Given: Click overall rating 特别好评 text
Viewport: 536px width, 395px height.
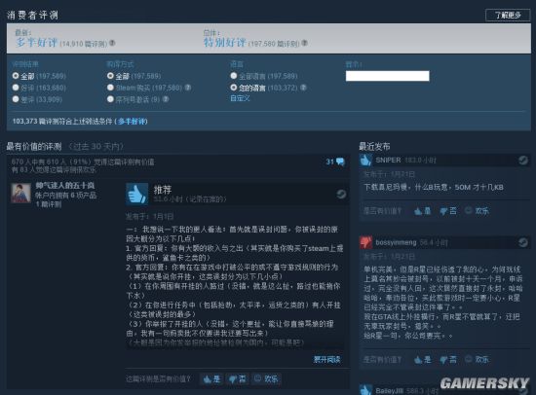Looking at the screenshot, I should [x=224, y=43].
